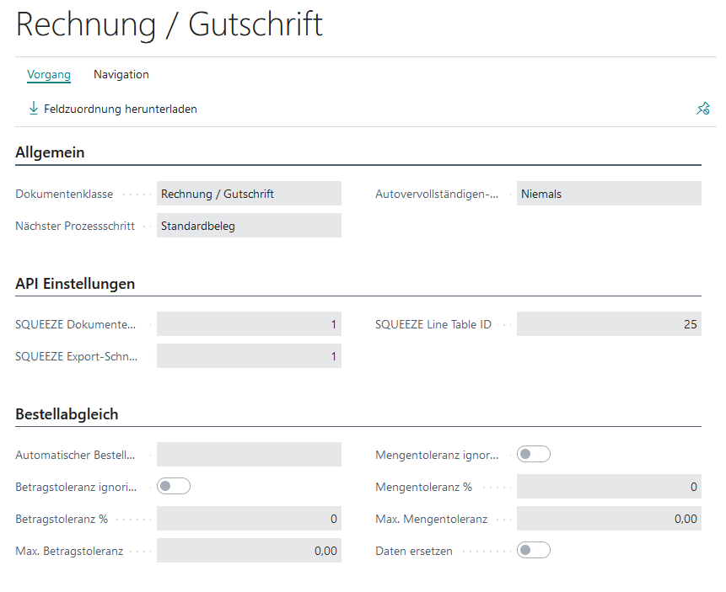Select the Dokumentenklasse field
Viewport: 726px width, 592px height.
[249, 194]
